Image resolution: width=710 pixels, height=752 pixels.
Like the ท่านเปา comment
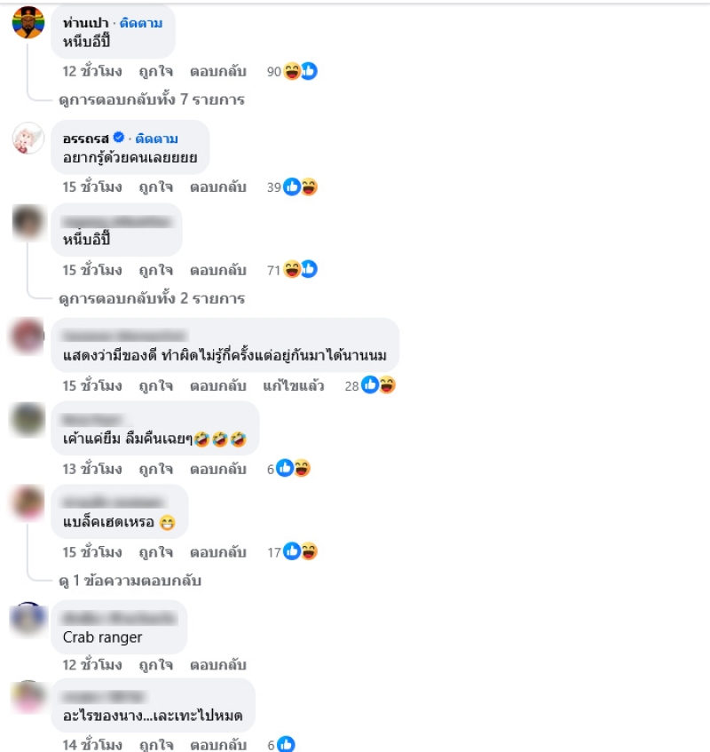[x=156, y=71]
